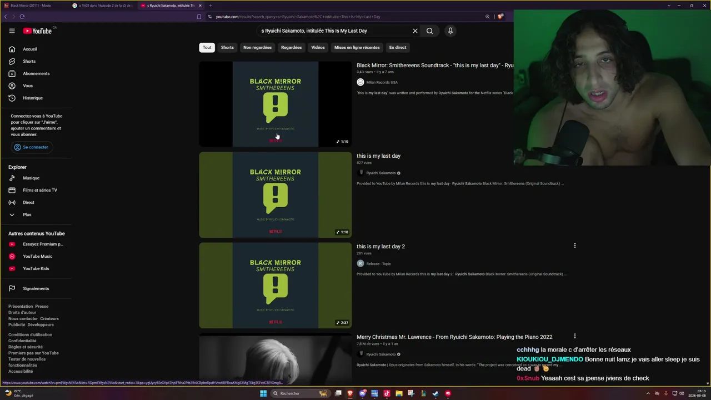711x400 pixels.
Task: Open a new browser tab with plus icon
Action: (x=211, y=6)
